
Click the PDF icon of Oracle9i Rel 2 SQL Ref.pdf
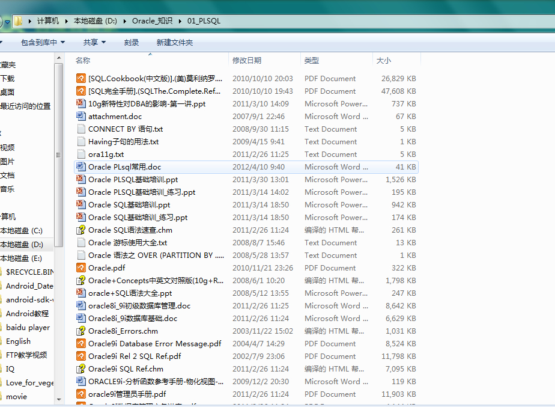pyautogui.click(x=81, y=356)
